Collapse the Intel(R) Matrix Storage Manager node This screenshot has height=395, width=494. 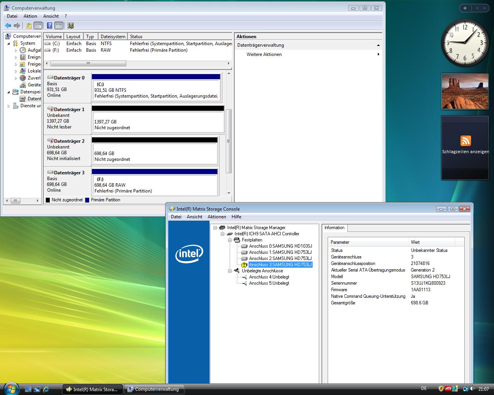coord(215,228)
